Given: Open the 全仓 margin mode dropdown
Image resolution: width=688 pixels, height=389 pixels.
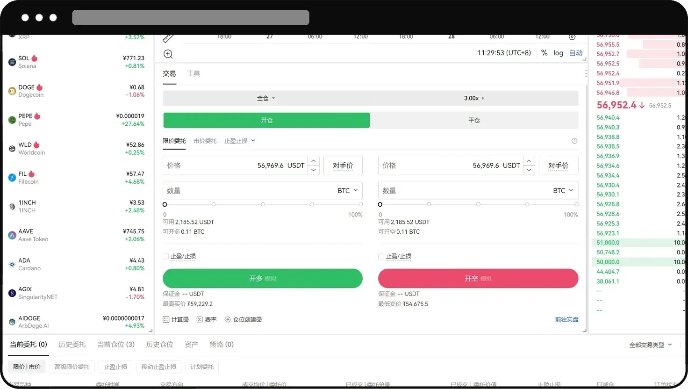Looking at the screenshot, I should coord(266,98).
